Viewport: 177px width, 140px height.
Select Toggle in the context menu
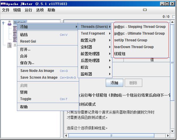click(48, 99)
